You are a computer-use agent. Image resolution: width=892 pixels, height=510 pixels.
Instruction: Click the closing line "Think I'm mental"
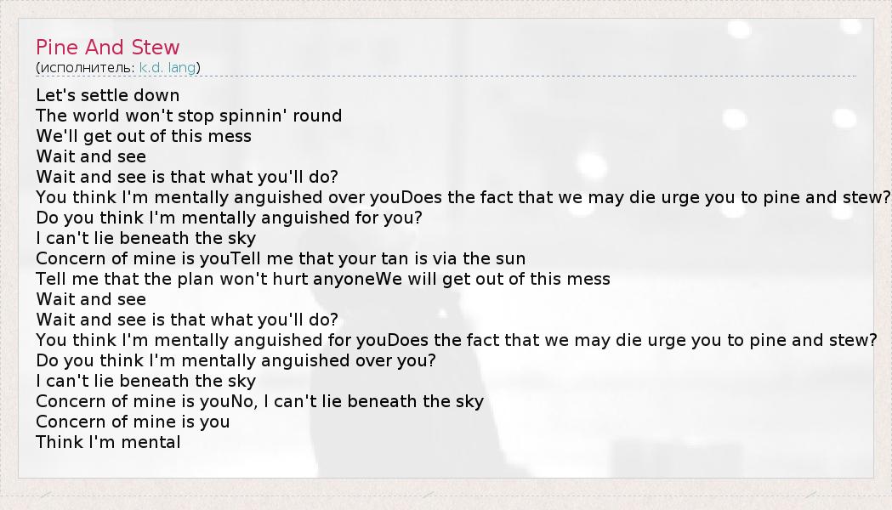click(108, 442)
